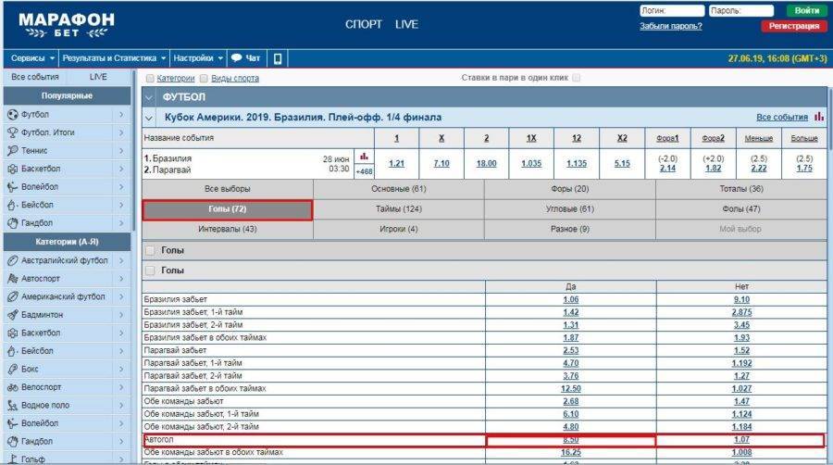Click the Забыли пароль? link
Viewport: 833px width, 465px height.
pos(670,26)
